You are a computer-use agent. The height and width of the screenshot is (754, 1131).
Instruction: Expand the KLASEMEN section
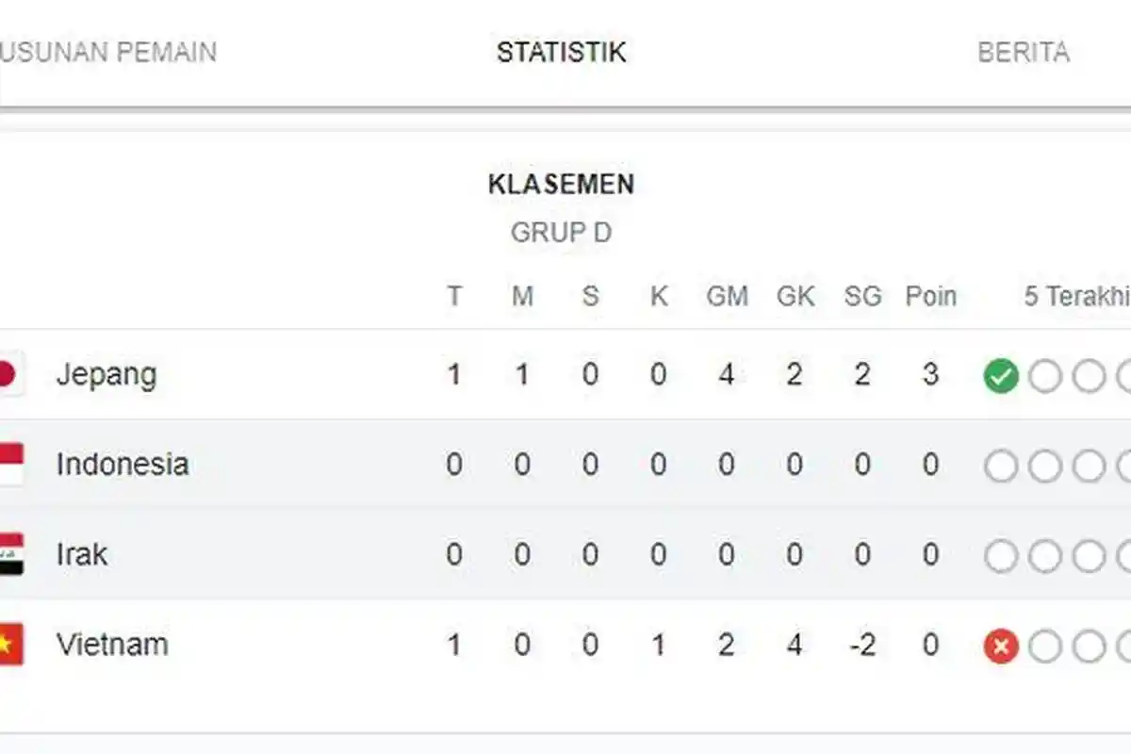point(560,185)
